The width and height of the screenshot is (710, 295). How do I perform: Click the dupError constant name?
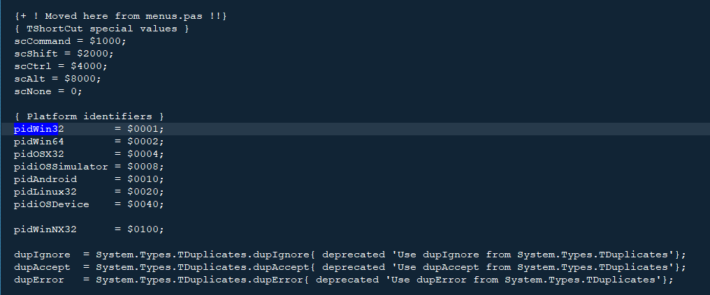(39, 280)
